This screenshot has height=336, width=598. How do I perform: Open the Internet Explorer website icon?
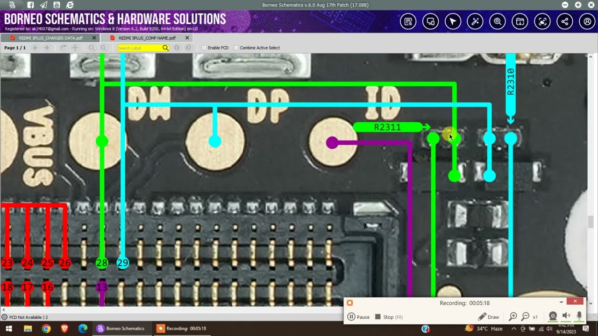click(x=70, y=5)
